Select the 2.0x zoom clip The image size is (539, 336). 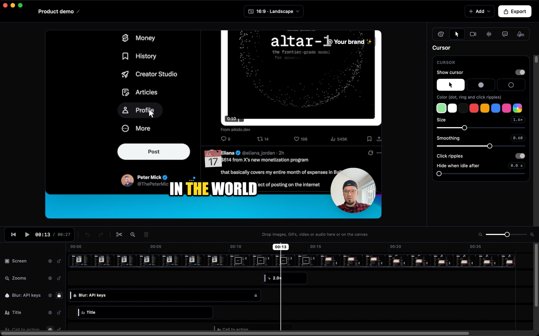[285, 278]
